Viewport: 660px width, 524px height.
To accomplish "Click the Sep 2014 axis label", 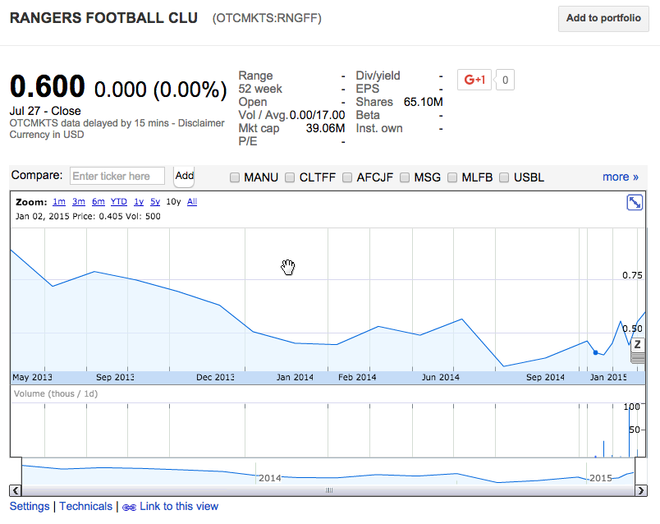I will pos(545,378).
